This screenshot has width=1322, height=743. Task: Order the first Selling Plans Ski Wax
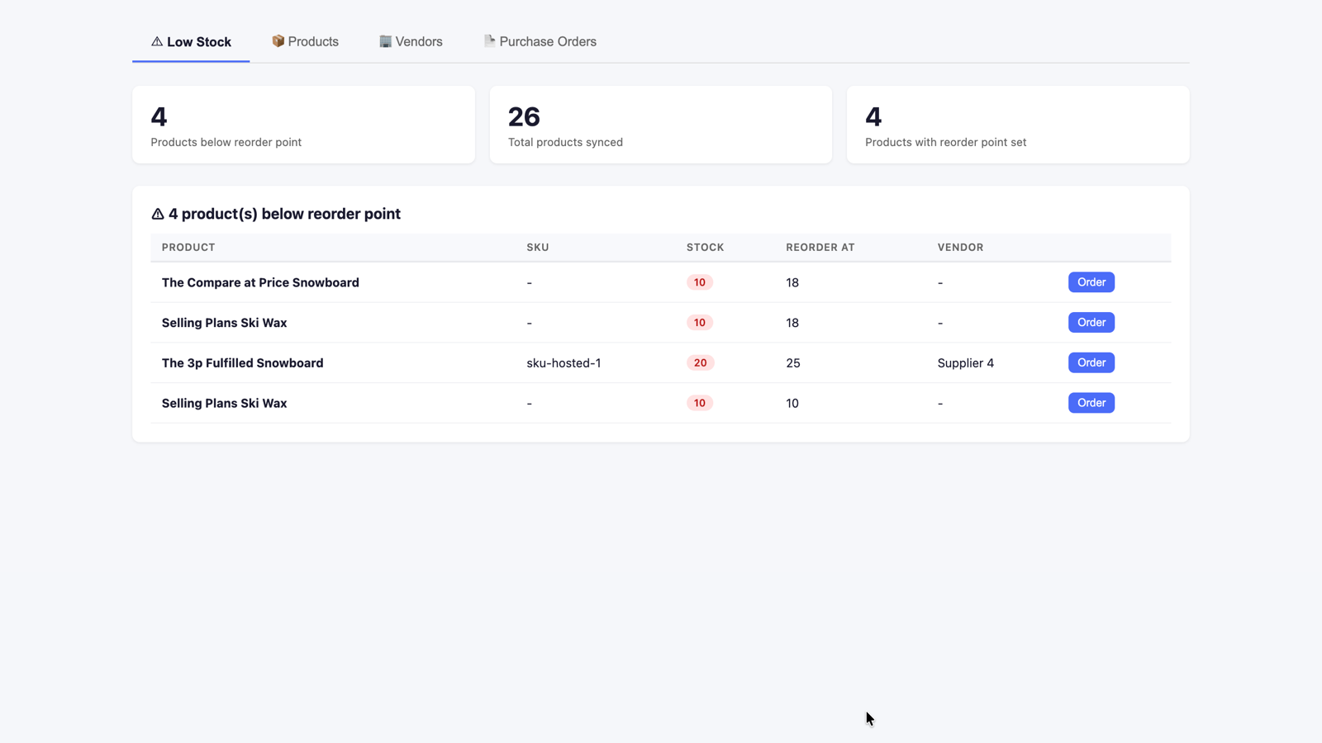(x=1091, y=323)
